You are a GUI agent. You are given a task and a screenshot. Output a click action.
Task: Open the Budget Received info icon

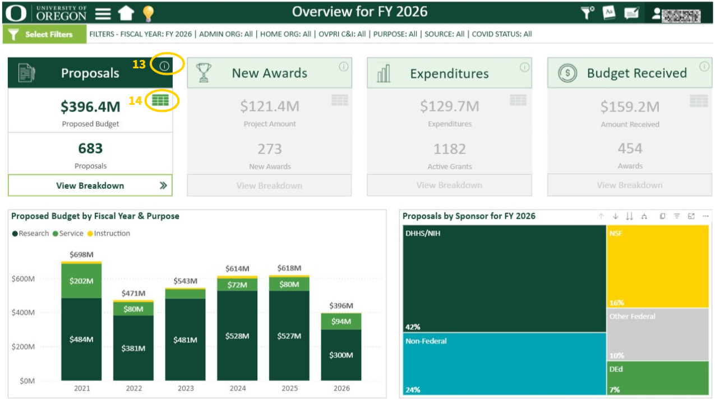[704, 67]
